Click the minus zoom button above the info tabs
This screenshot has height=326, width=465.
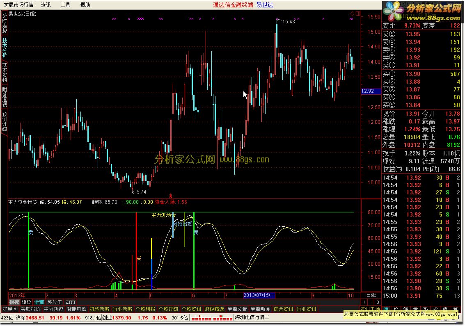tap(371, 302)
